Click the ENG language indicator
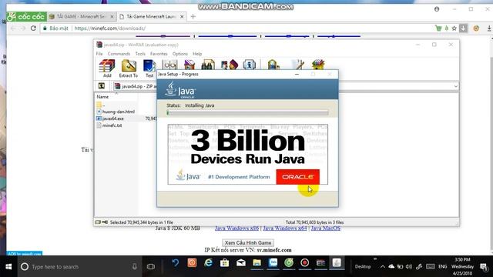493x277 pixels. [x=442, y=267]
